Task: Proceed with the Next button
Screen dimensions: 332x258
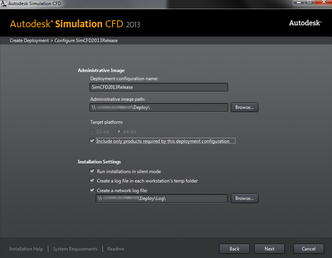Action: [x=269, y=249]
